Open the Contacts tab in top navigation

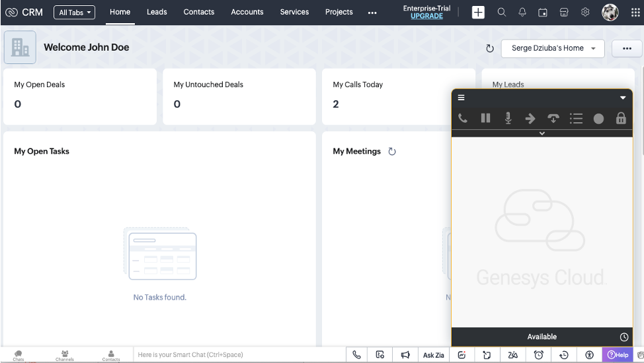(x=199, y=12)
